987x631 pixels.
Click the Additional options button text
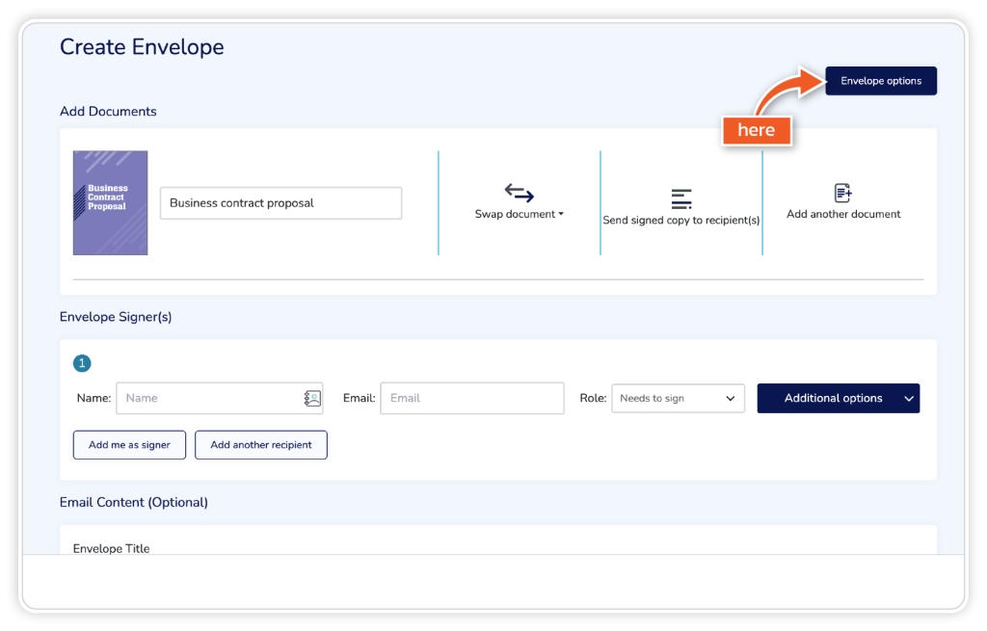point(833,398)
